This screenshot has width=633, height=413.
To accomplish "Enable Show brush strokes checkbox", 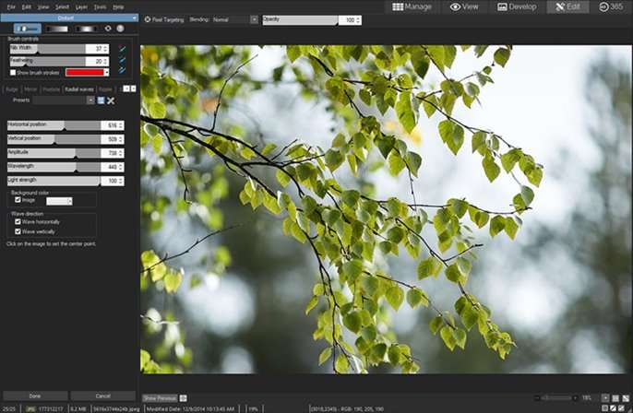I will (x=13, y=72).
